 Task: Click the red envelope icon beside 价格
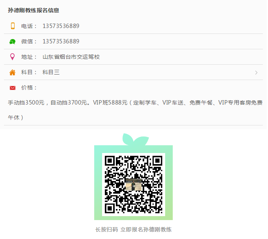[x=13, y=88]
